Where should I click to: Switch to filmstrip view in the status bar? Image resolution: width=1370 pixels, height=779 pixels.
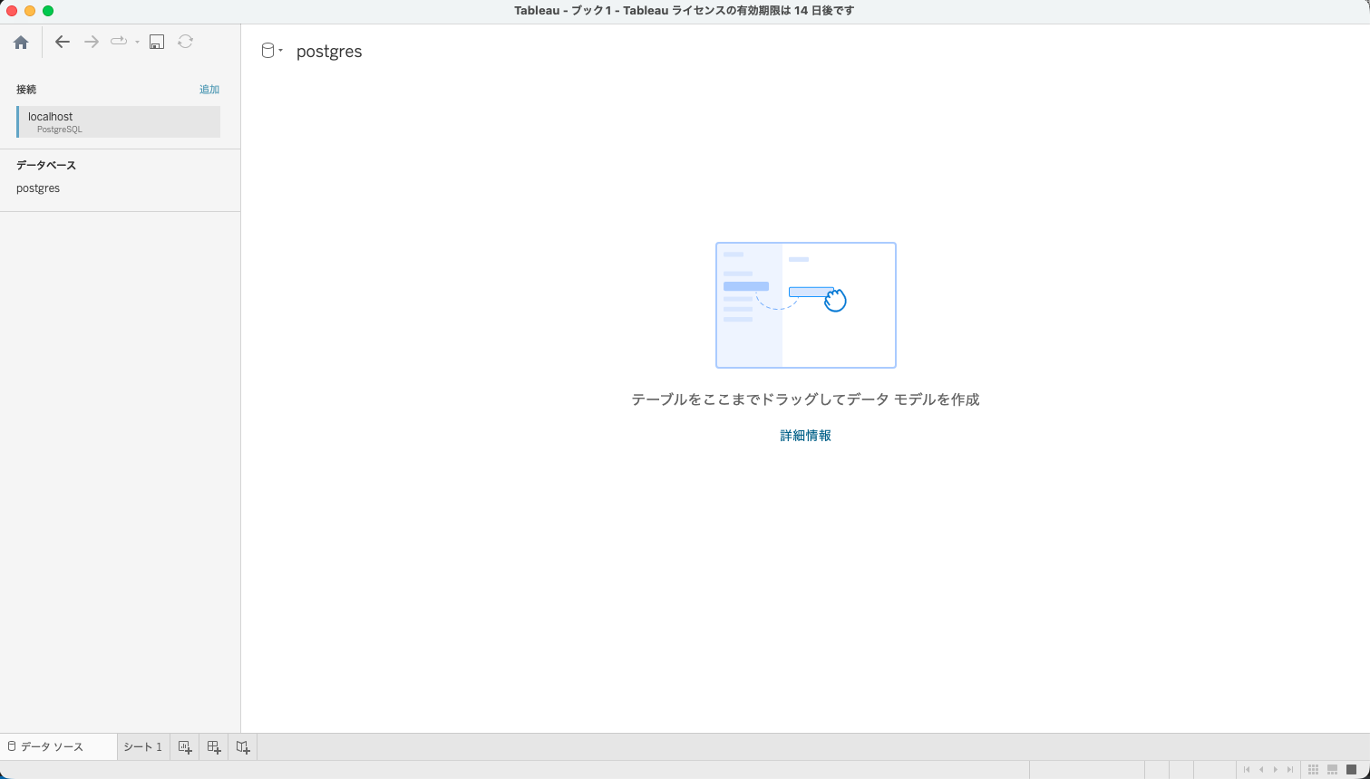(x=1332, y=769)
